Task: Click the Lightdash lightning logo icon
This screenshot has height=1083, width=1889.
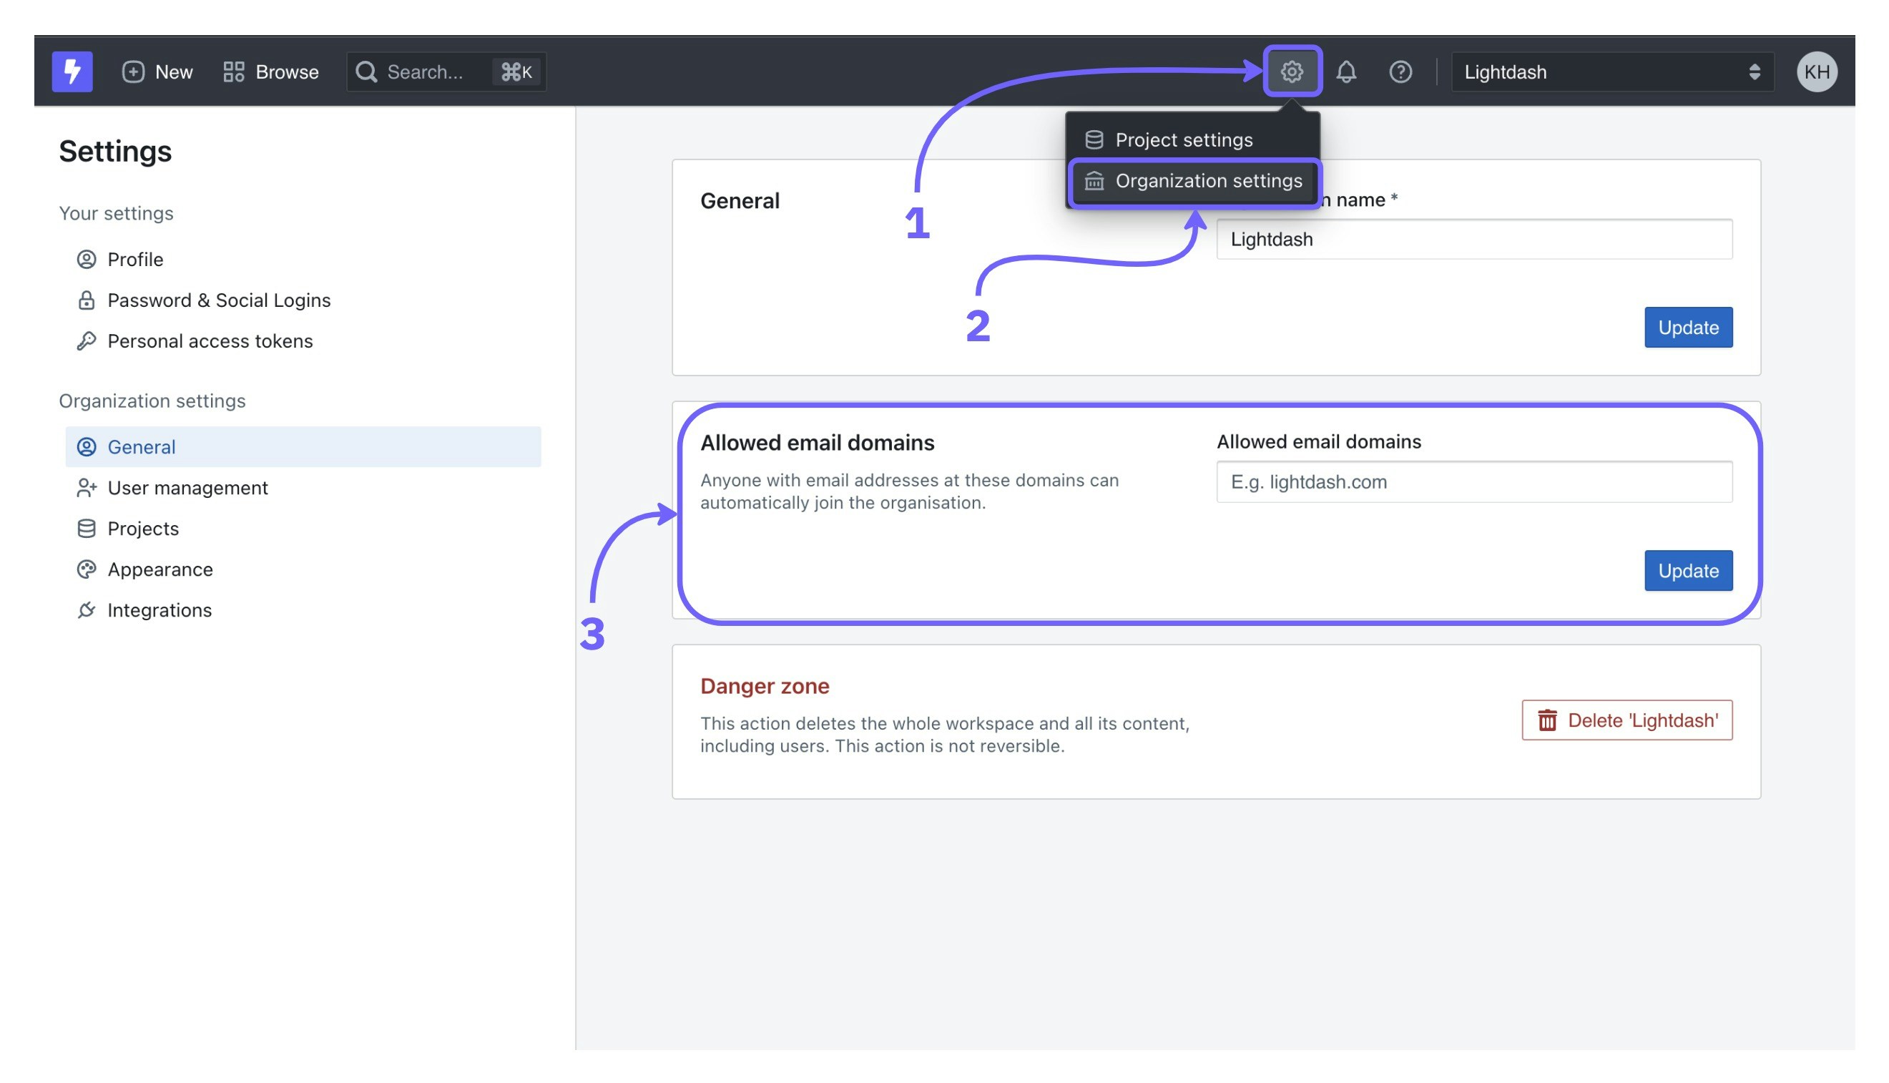Action: pyautogui.click(x=72, y=72)
